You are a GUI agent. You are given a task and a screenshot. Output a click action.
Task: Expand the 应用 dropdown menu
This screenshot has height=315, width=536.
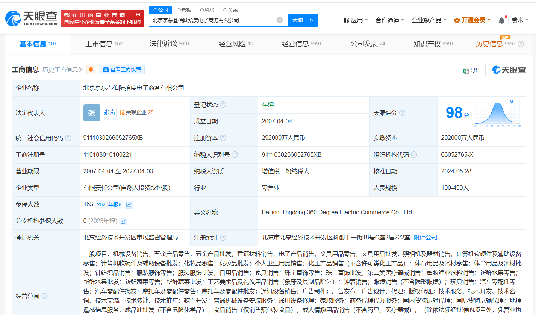click(x=356, y=20)
